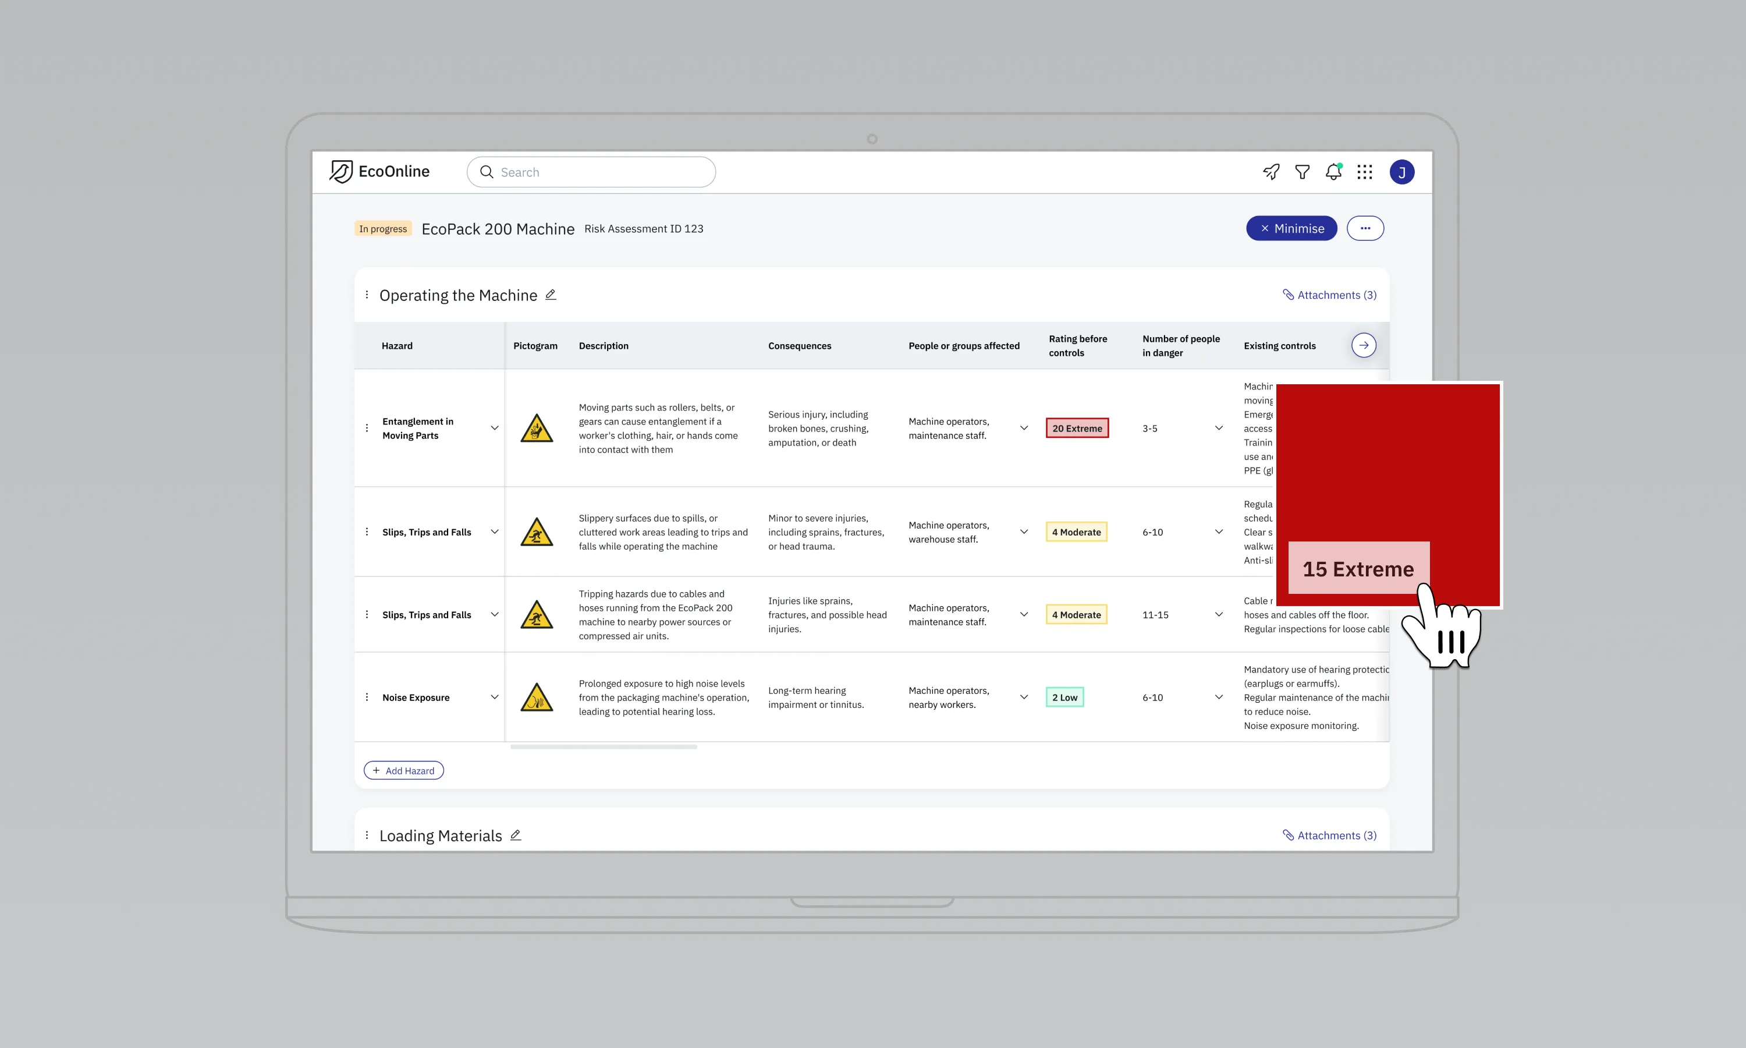Expand Entanglement in Moving Parts hazard dropdown

(x=494, y=428)
